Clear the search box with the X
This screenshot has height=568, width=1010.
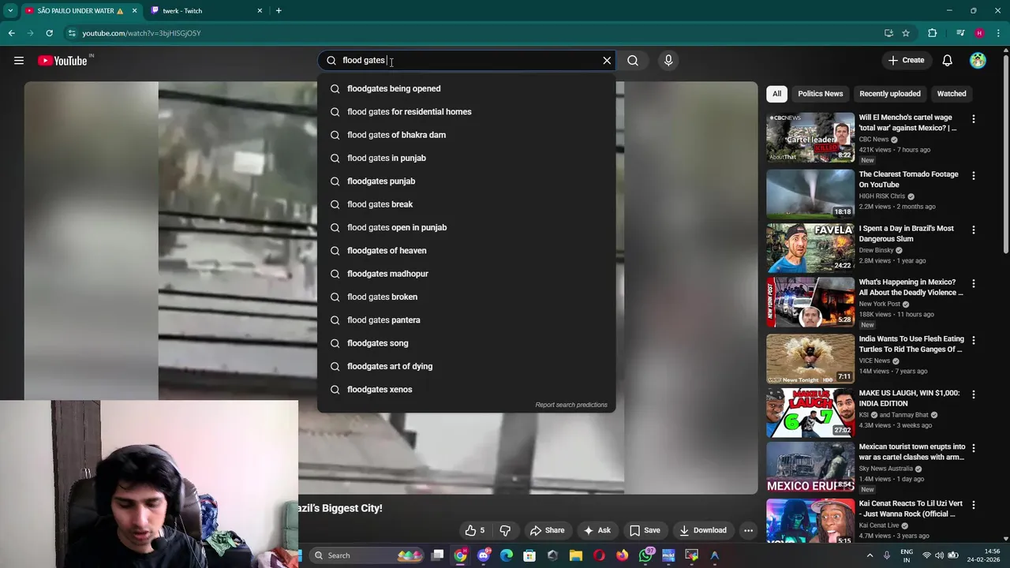click(x=607, y=61)
